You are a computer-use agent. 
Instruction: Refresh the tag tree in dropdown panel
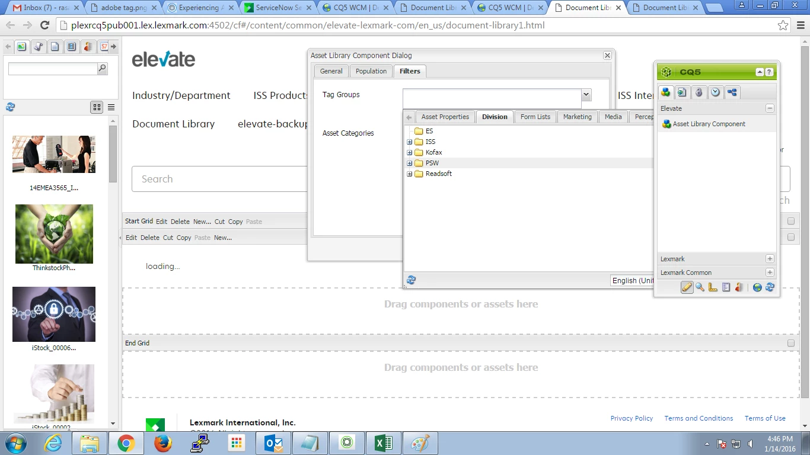(411, 280)
